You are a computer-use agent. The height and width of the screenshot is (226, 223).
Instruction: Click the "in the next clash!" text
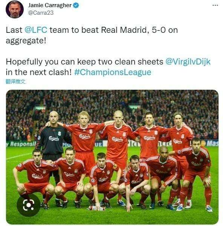pos(38,72)
